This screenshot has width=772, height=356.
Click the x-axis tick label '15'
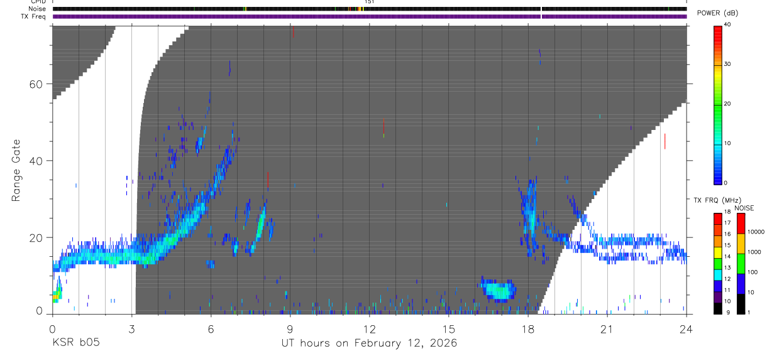[449, 329]
